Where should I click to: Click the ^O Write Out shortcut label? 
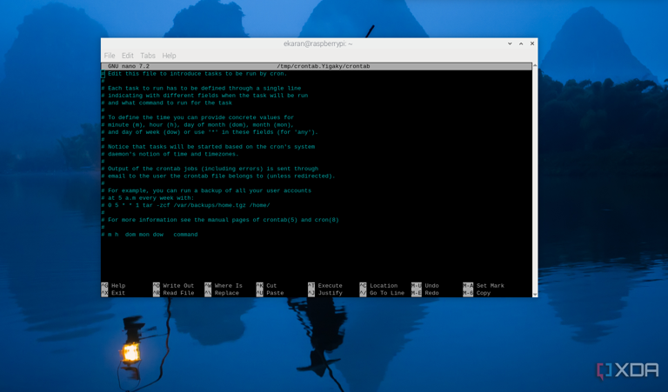(173, 286)
